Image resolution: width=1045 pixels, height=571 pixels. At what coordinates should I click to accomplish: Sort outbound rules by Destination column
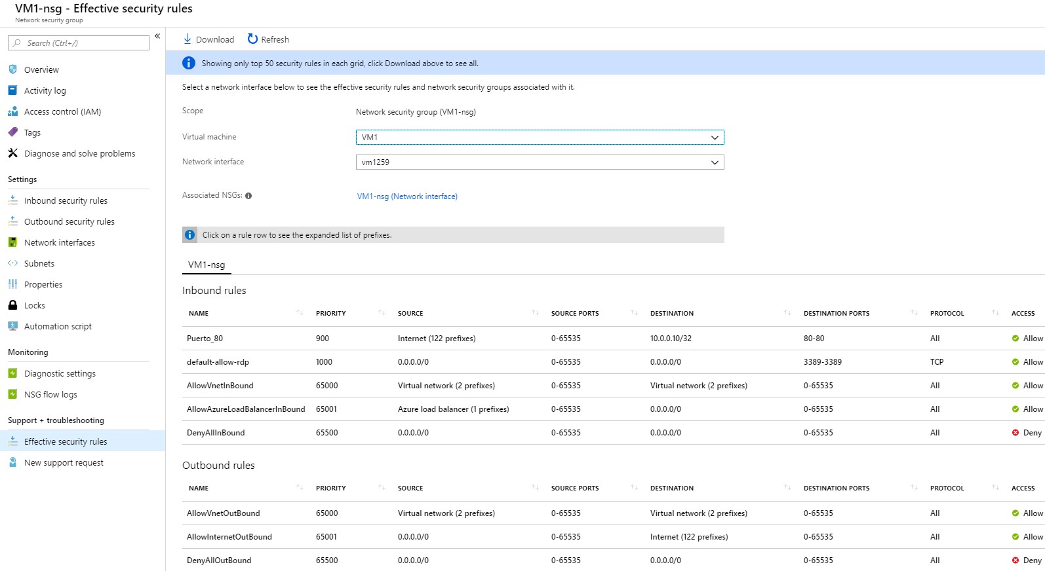[787, 488]
